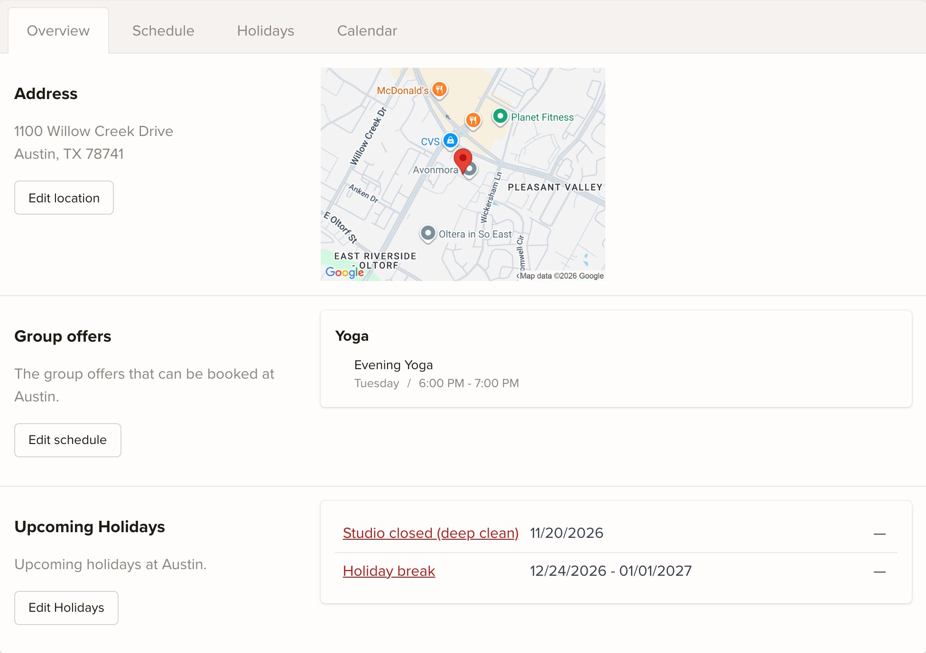Click the Edit location button
The width and height of the screenshot is (926, 653).
[x=64, y=198]
